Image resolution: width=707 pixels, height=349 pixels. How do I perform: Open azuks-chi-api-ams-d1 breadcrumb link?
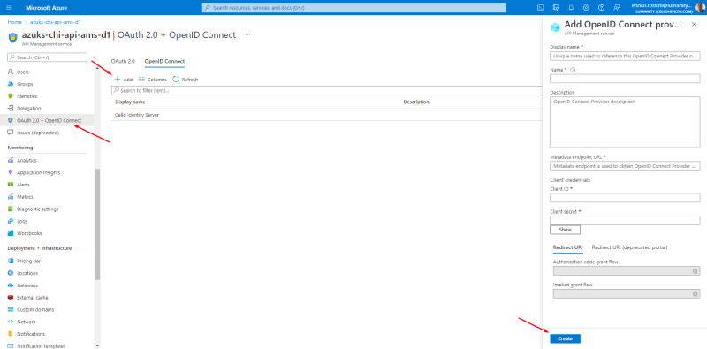tap(56, 21)
